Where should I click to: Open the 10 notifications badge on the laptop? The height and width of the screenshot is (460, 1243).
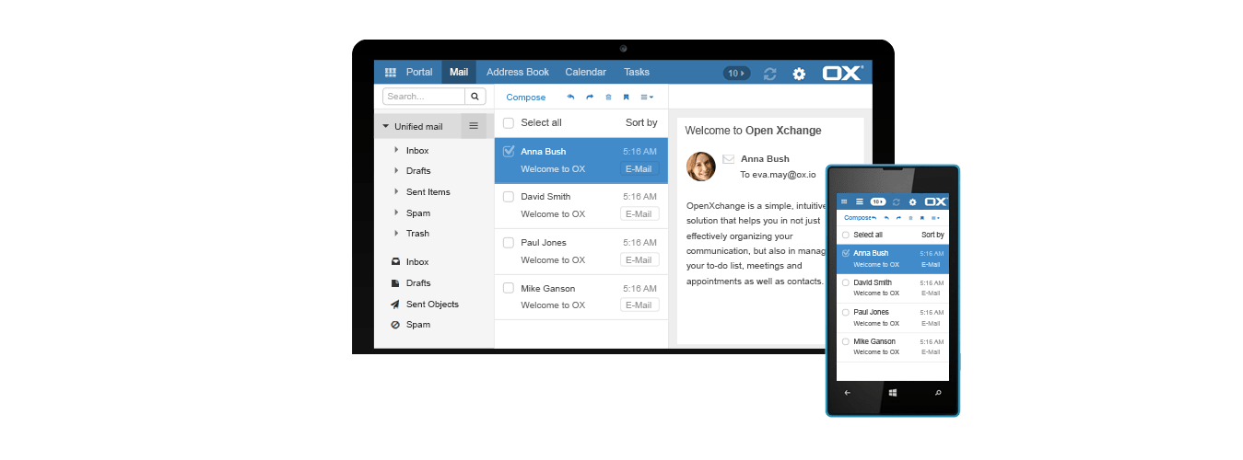[736, 74]
